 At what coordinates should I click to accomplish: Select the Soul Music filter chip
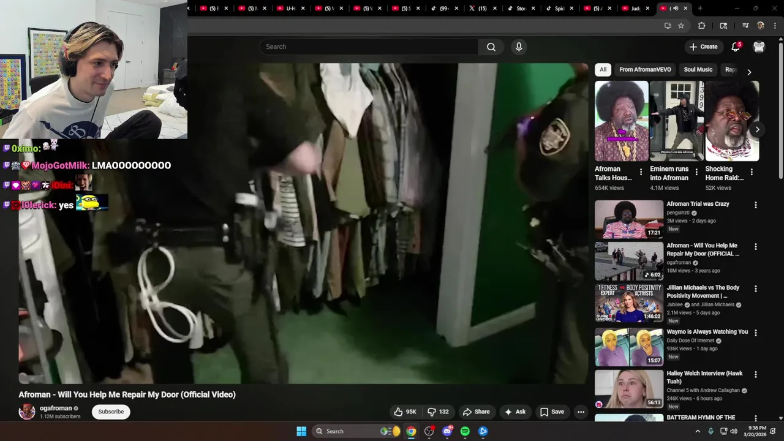tap(698, 70)
